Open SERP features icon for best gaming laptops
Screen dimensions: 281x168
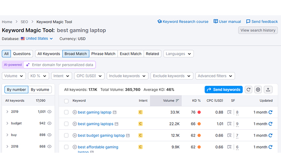pyautogui.click(x=229, y=124)
